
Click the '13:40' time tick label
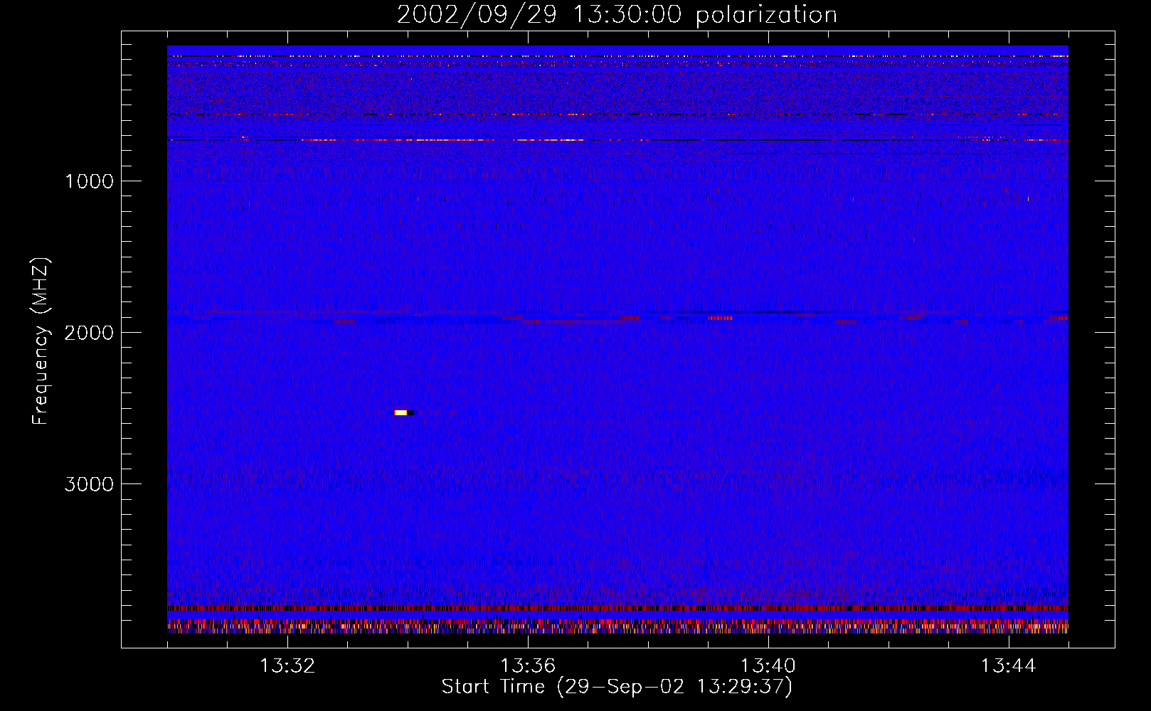tap(768, 666)
